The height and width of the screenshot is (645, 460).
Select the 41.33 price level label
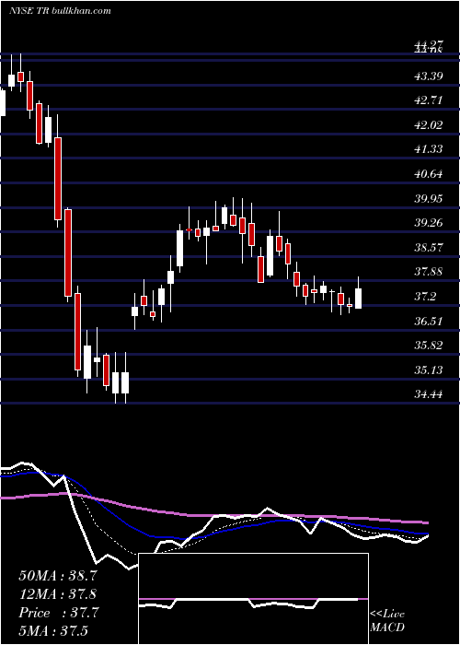428,149
